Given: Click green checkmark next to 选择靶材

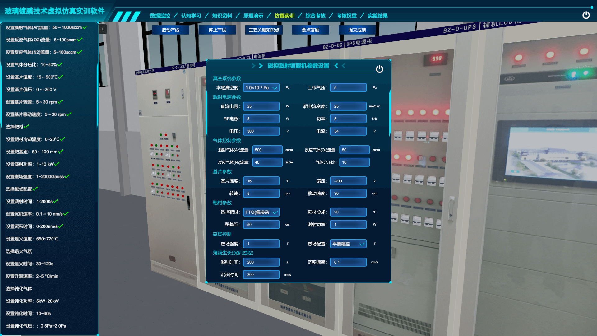Looking at the screenshot, I should [26, 127].
